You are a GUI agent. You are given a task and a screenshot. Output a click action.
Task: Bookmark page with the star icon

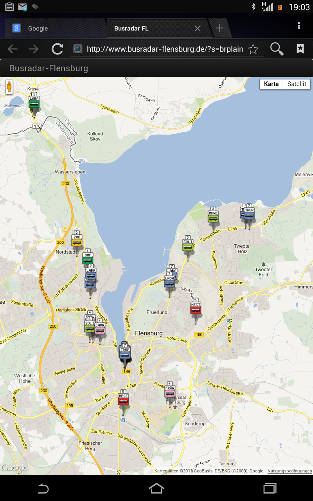tap(253, 49)
